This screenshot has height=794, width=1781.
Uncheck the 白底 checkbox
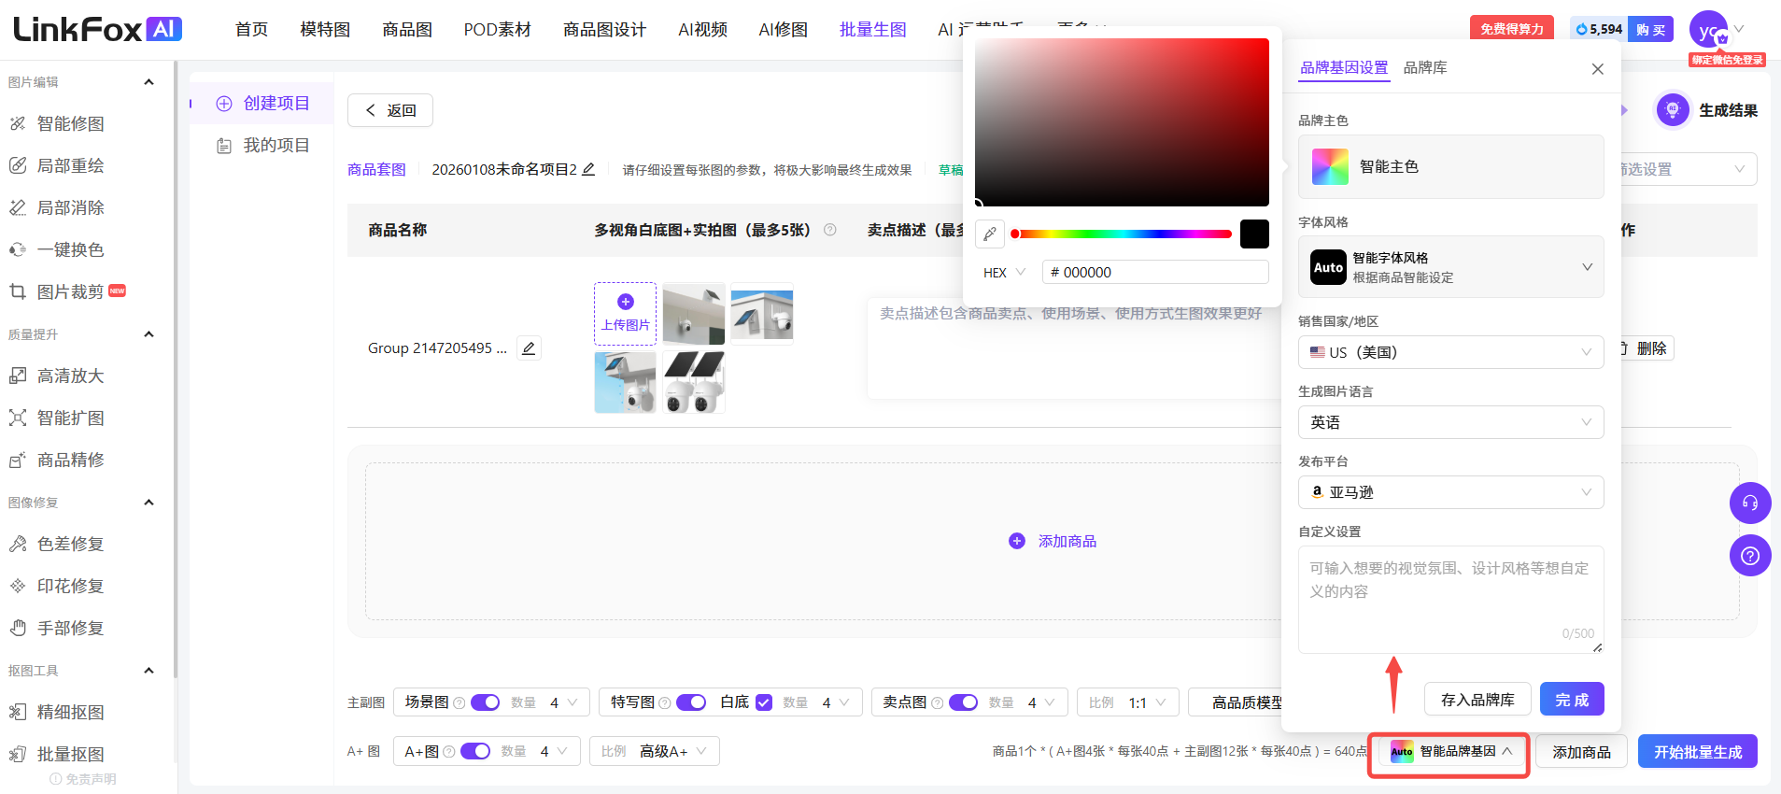pos(764,702)
